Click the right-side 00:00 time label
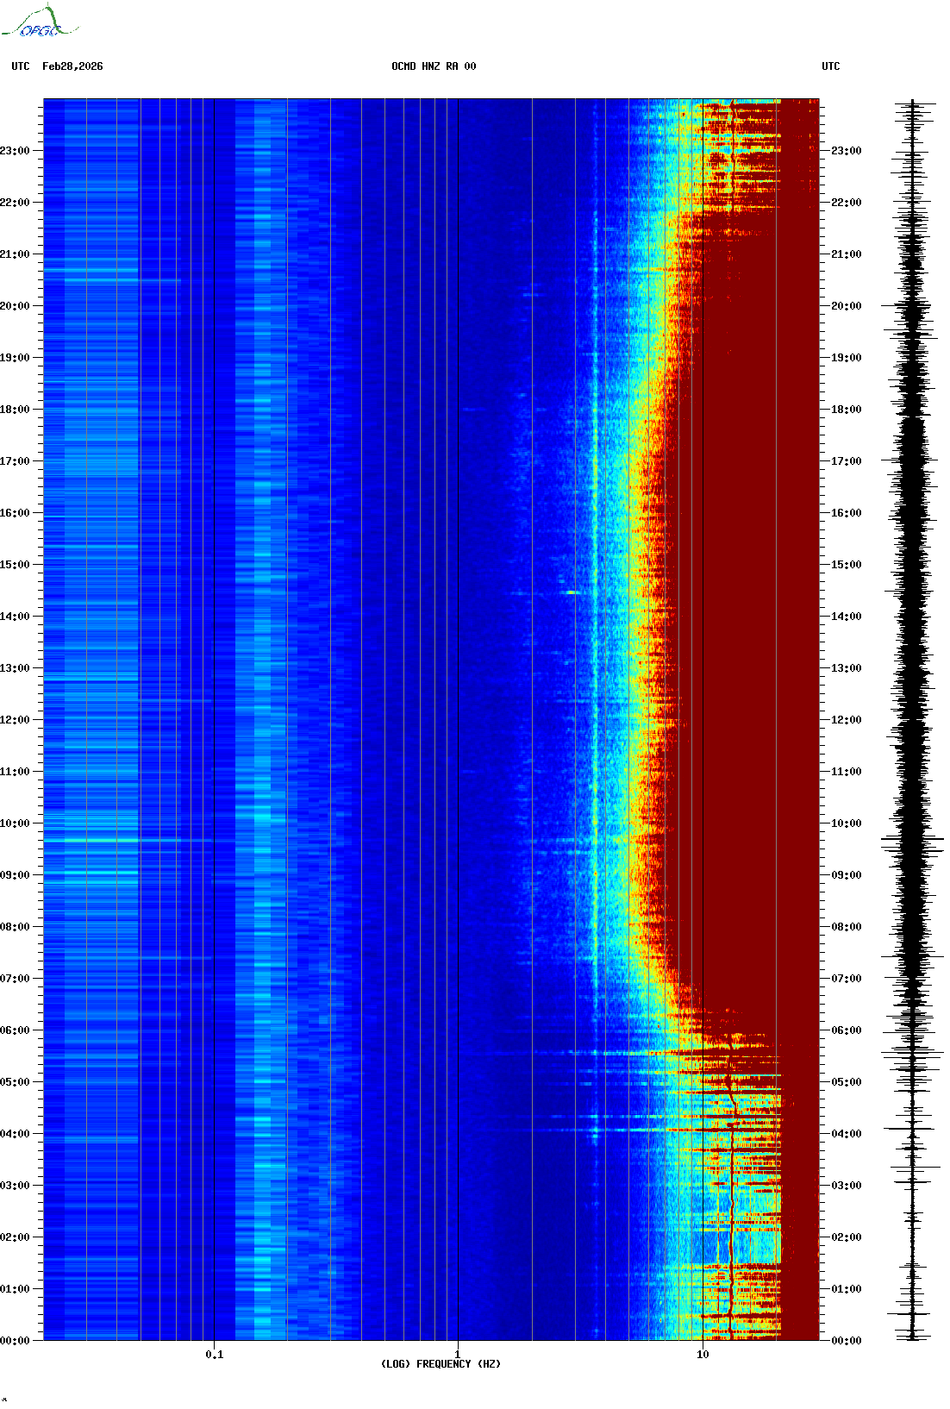 point(847,1341)
